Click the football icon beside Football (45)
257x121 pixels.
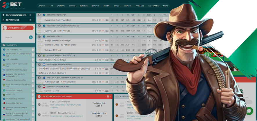(x=4, y=45)
